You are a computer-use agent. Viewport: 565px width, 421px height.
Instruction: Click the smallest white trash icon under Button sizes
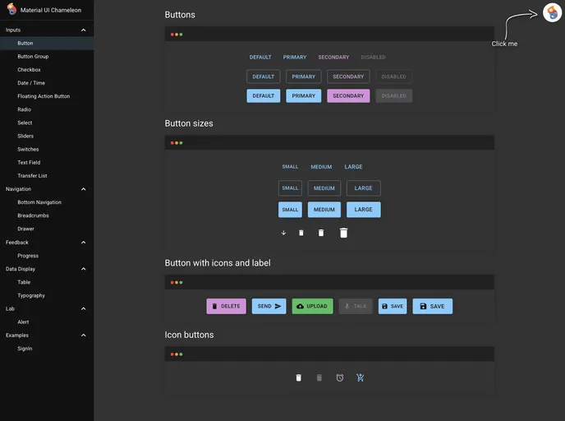coord(301,233)
